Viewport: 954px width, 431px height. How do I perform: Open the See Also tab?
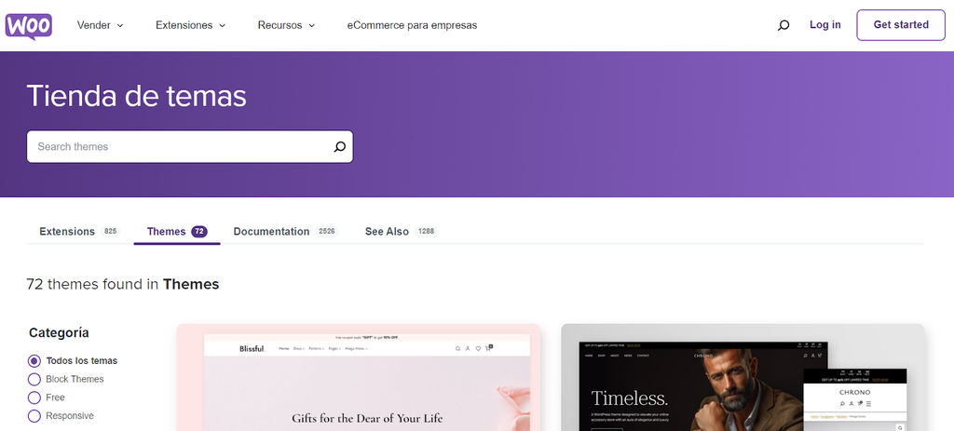click(401, 232)
